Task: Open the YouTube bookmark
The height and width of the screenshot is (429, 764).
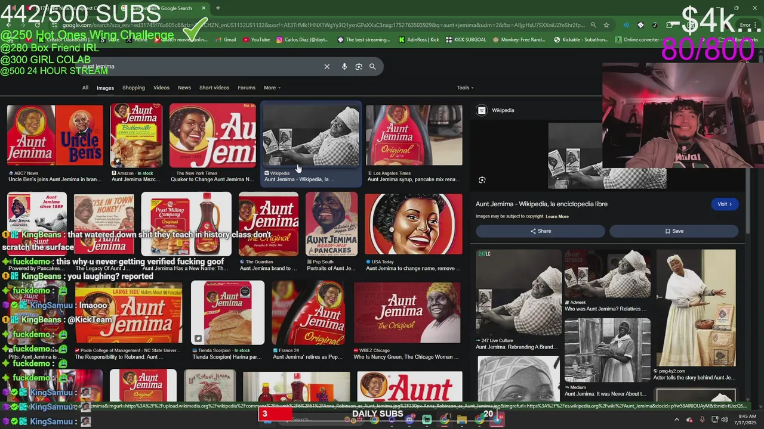Action: 256,40
